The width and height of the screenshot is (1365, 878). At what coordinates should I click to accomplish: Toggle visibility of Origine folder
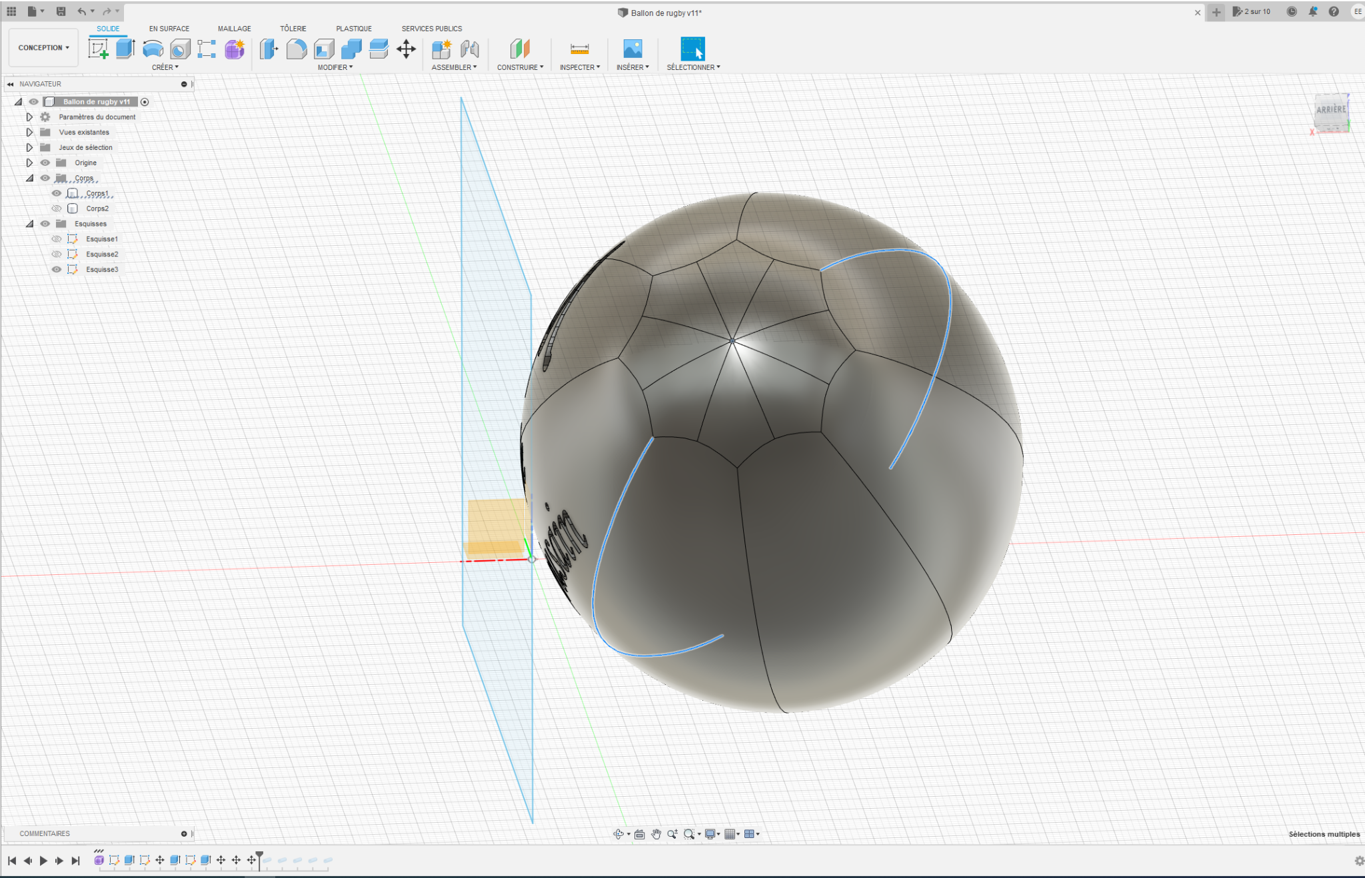coord(45,163)
